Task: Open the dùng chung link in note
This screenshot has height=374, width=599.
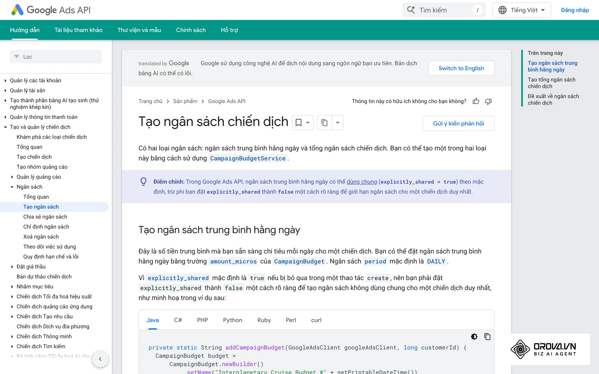Action: point(362,182)
